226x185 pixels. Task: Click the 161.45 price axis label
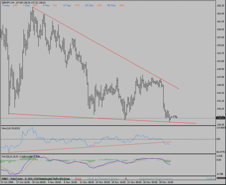click(221, 21)
